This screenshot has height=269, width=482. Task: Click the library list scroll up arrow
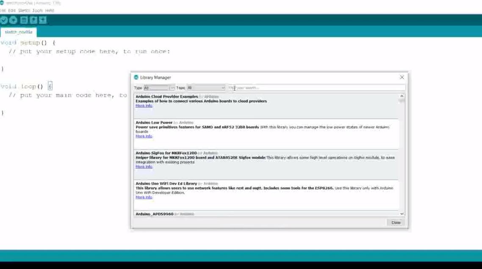coord(402,96)
